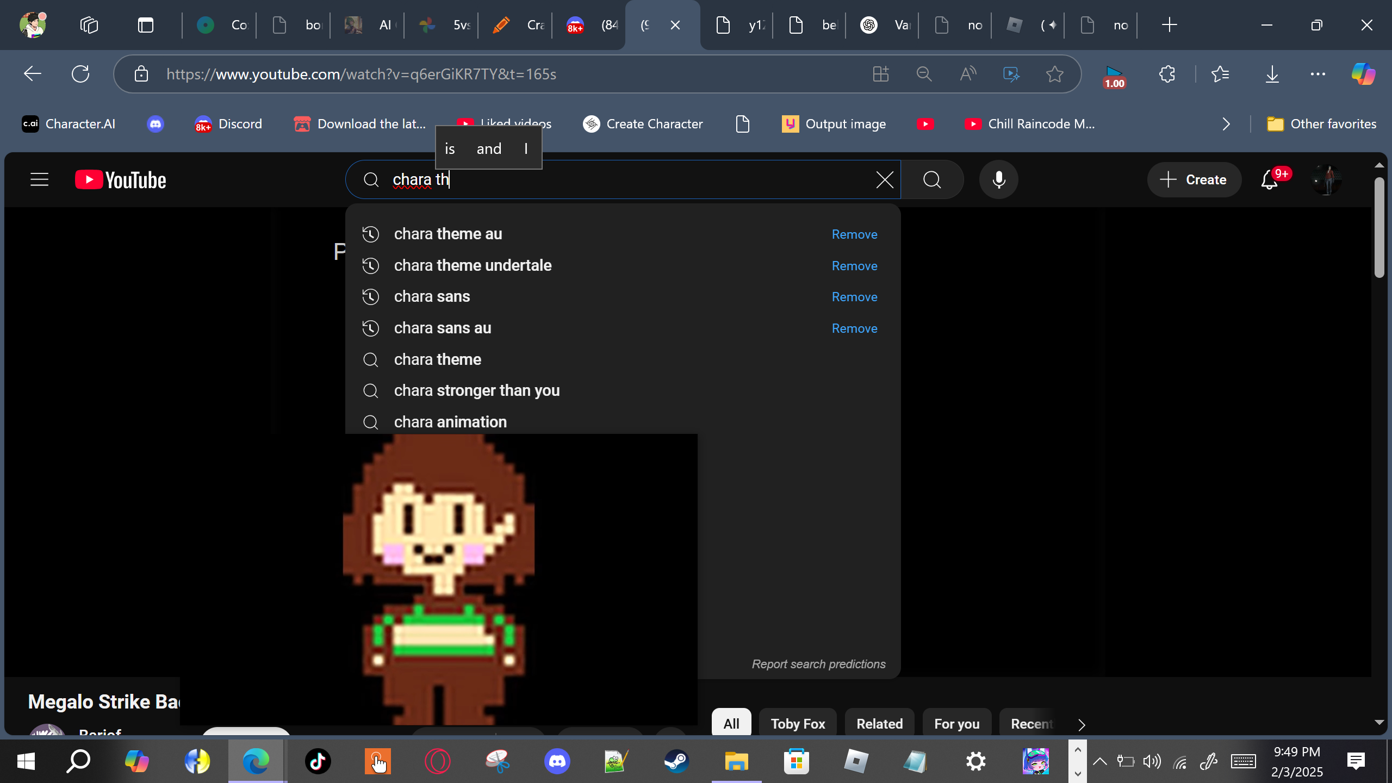
Task: Select the 'chara theme undertale' suggestion
Action: click(473, 265)
